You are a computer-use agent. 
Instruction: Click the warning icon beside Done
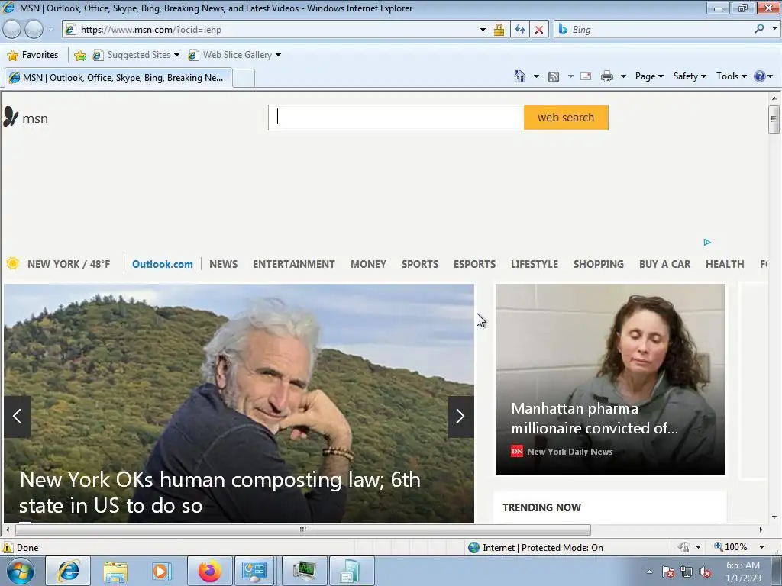[8, 547]
